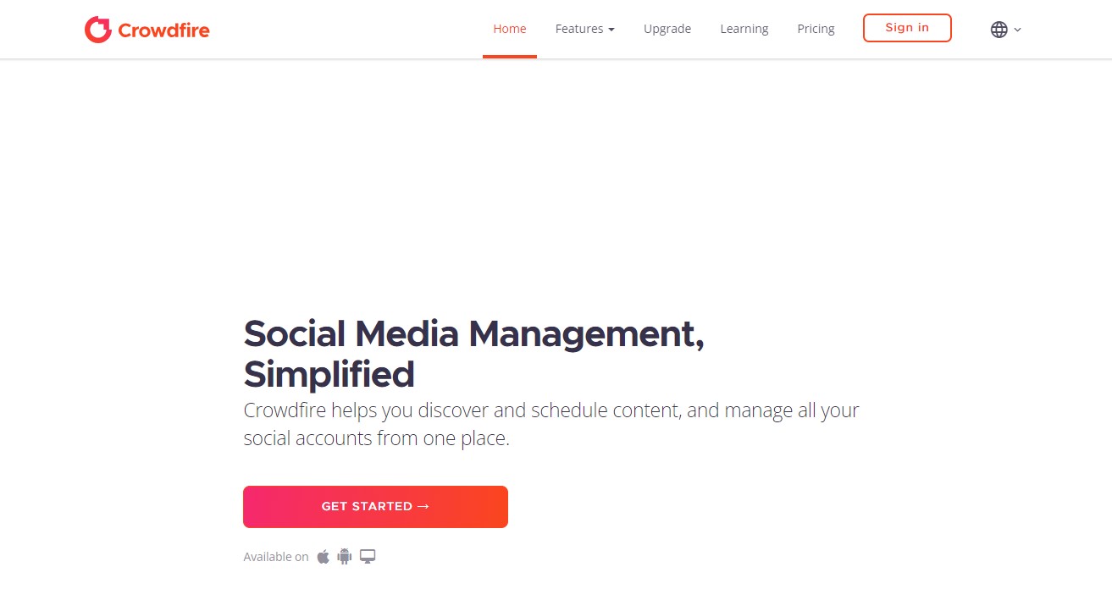
Task: Click the desktop monitor icon
Action: point(368,556)
